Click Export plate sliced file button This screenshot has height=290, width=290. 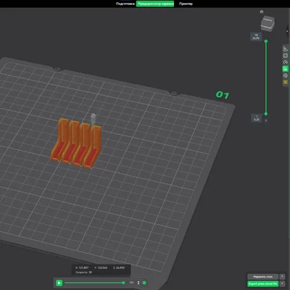click(262, 283)
